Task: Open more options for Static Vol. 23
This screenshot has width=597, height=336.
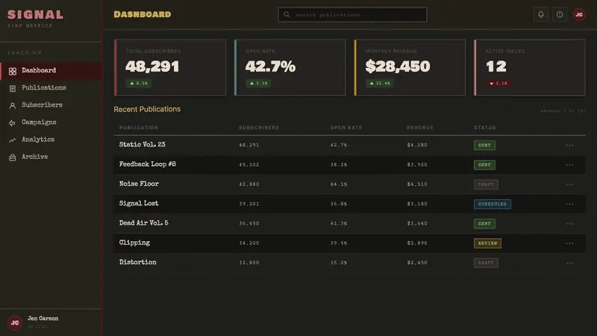Action: [569, 145]
